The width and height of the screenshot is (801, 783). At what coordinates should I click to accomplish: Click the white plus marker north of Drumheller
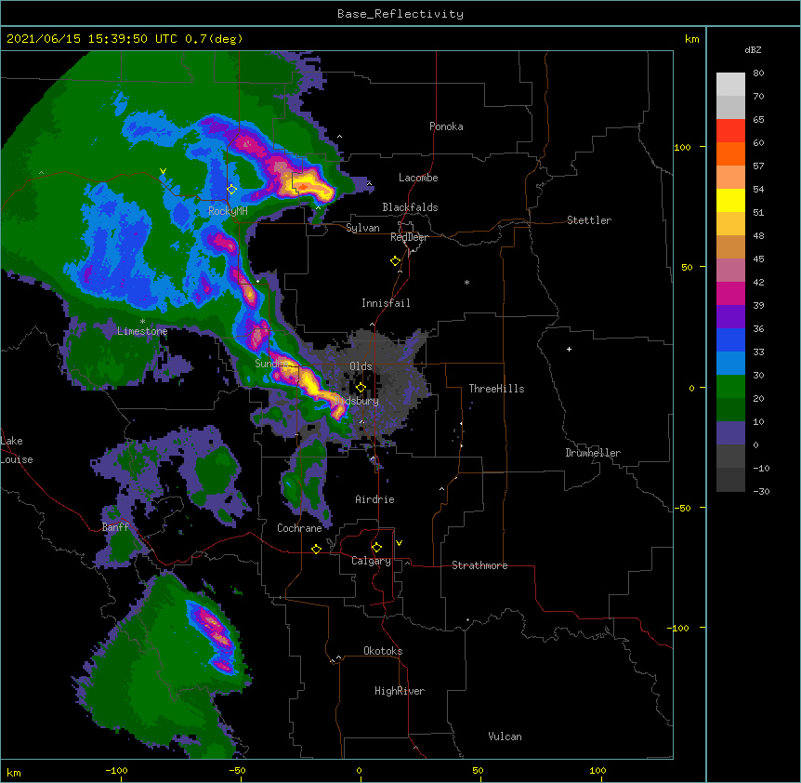(x=569, y=349)
